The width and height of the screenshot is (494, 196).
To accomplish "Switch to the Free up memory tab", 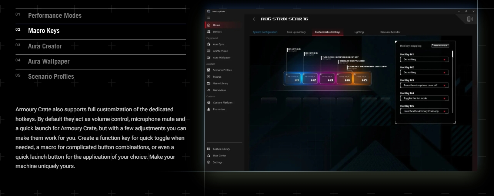I will tap(296, 32).
